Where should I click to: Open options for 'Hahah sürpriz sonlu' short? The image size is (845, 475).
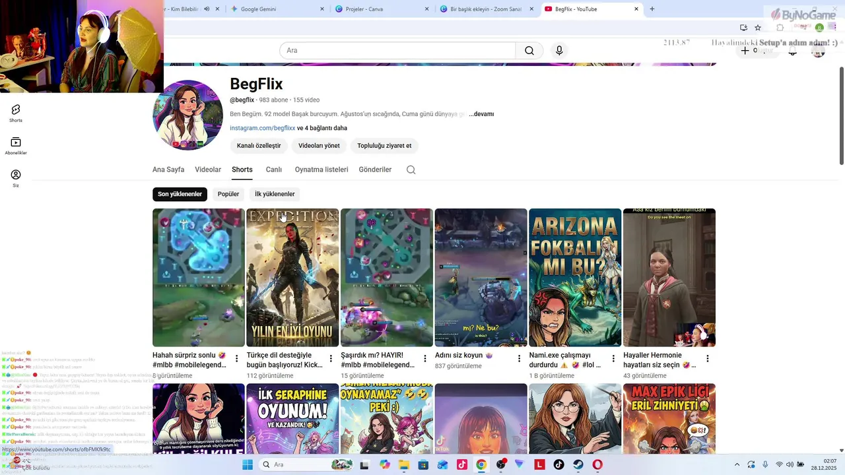236,359
